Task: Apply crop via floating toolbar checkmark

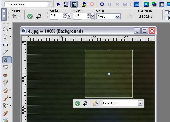Action: tap(78, 103)
